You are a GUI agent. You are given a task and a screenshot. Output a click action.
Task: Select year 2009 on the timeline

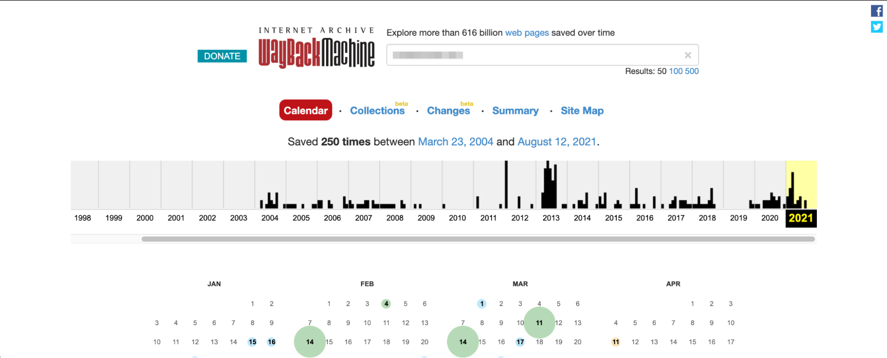pyautogui.click(x=426, y=218)
